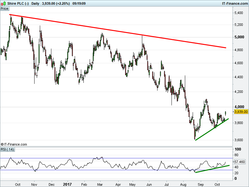Click the Feb label on the time axis
The image size is (249, 187).
(x=84, y=185)
